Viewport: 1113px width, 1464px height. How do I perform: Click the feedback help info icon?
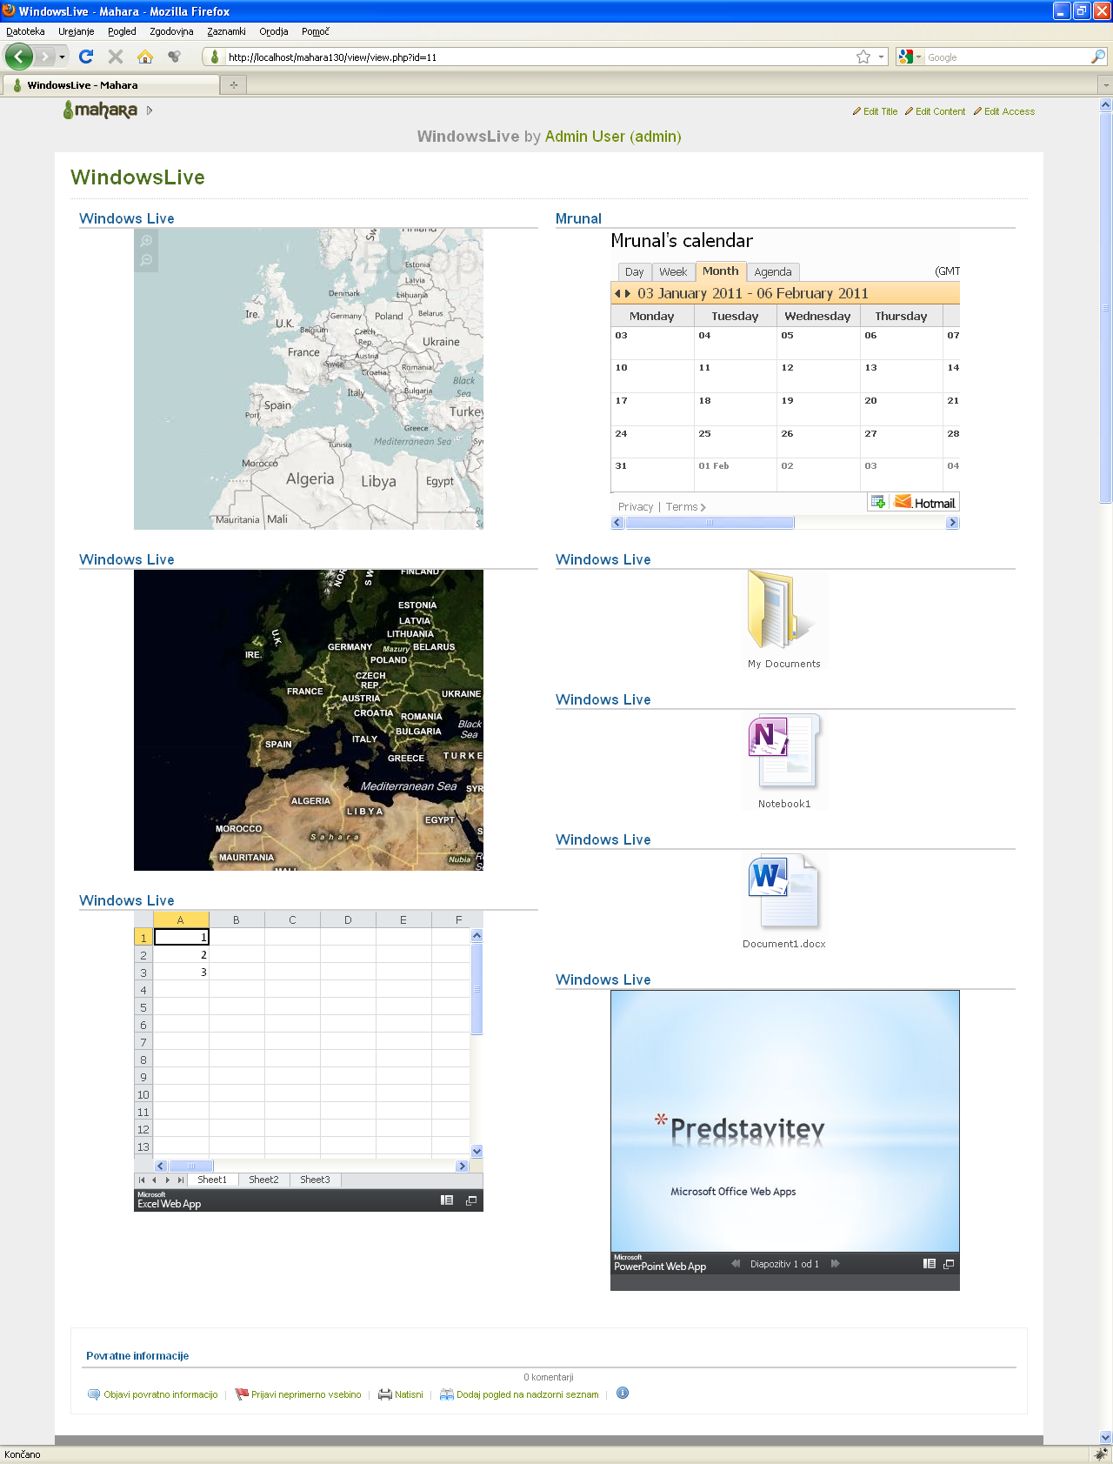(x=623, y=1393)
